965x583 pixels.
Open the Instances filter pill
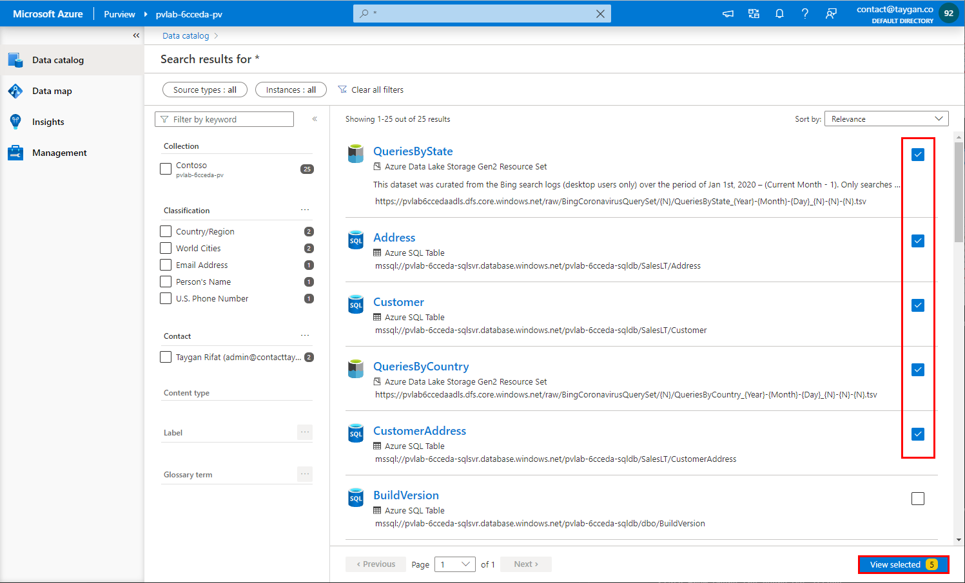(x=291, y=90)
